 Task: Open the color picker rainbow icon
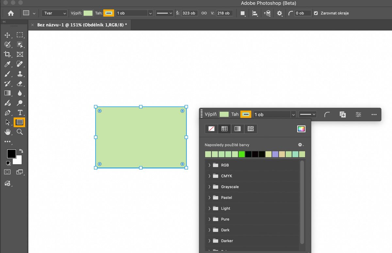click(301, 129)
